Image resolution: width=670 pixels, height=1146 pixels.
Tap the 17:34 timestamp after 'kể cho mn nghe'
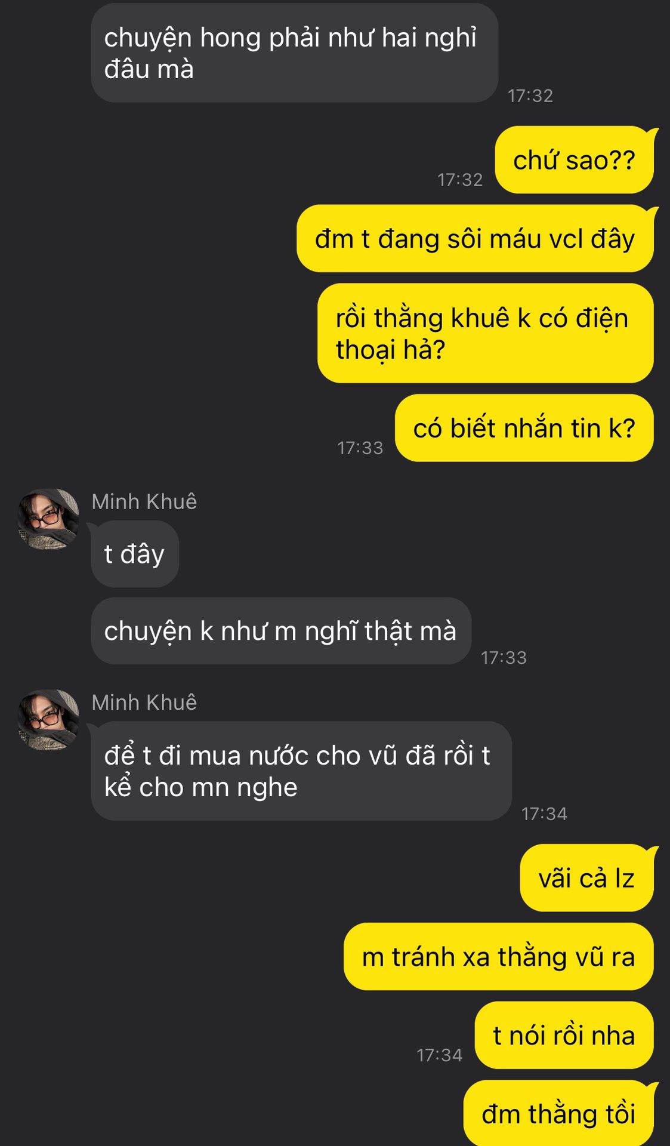point(544,814)
